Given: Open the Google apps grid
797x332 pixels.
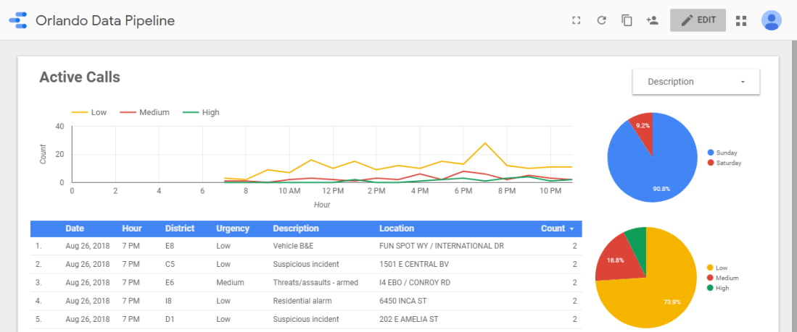Looking at the screenshot, I should point(741,20).
